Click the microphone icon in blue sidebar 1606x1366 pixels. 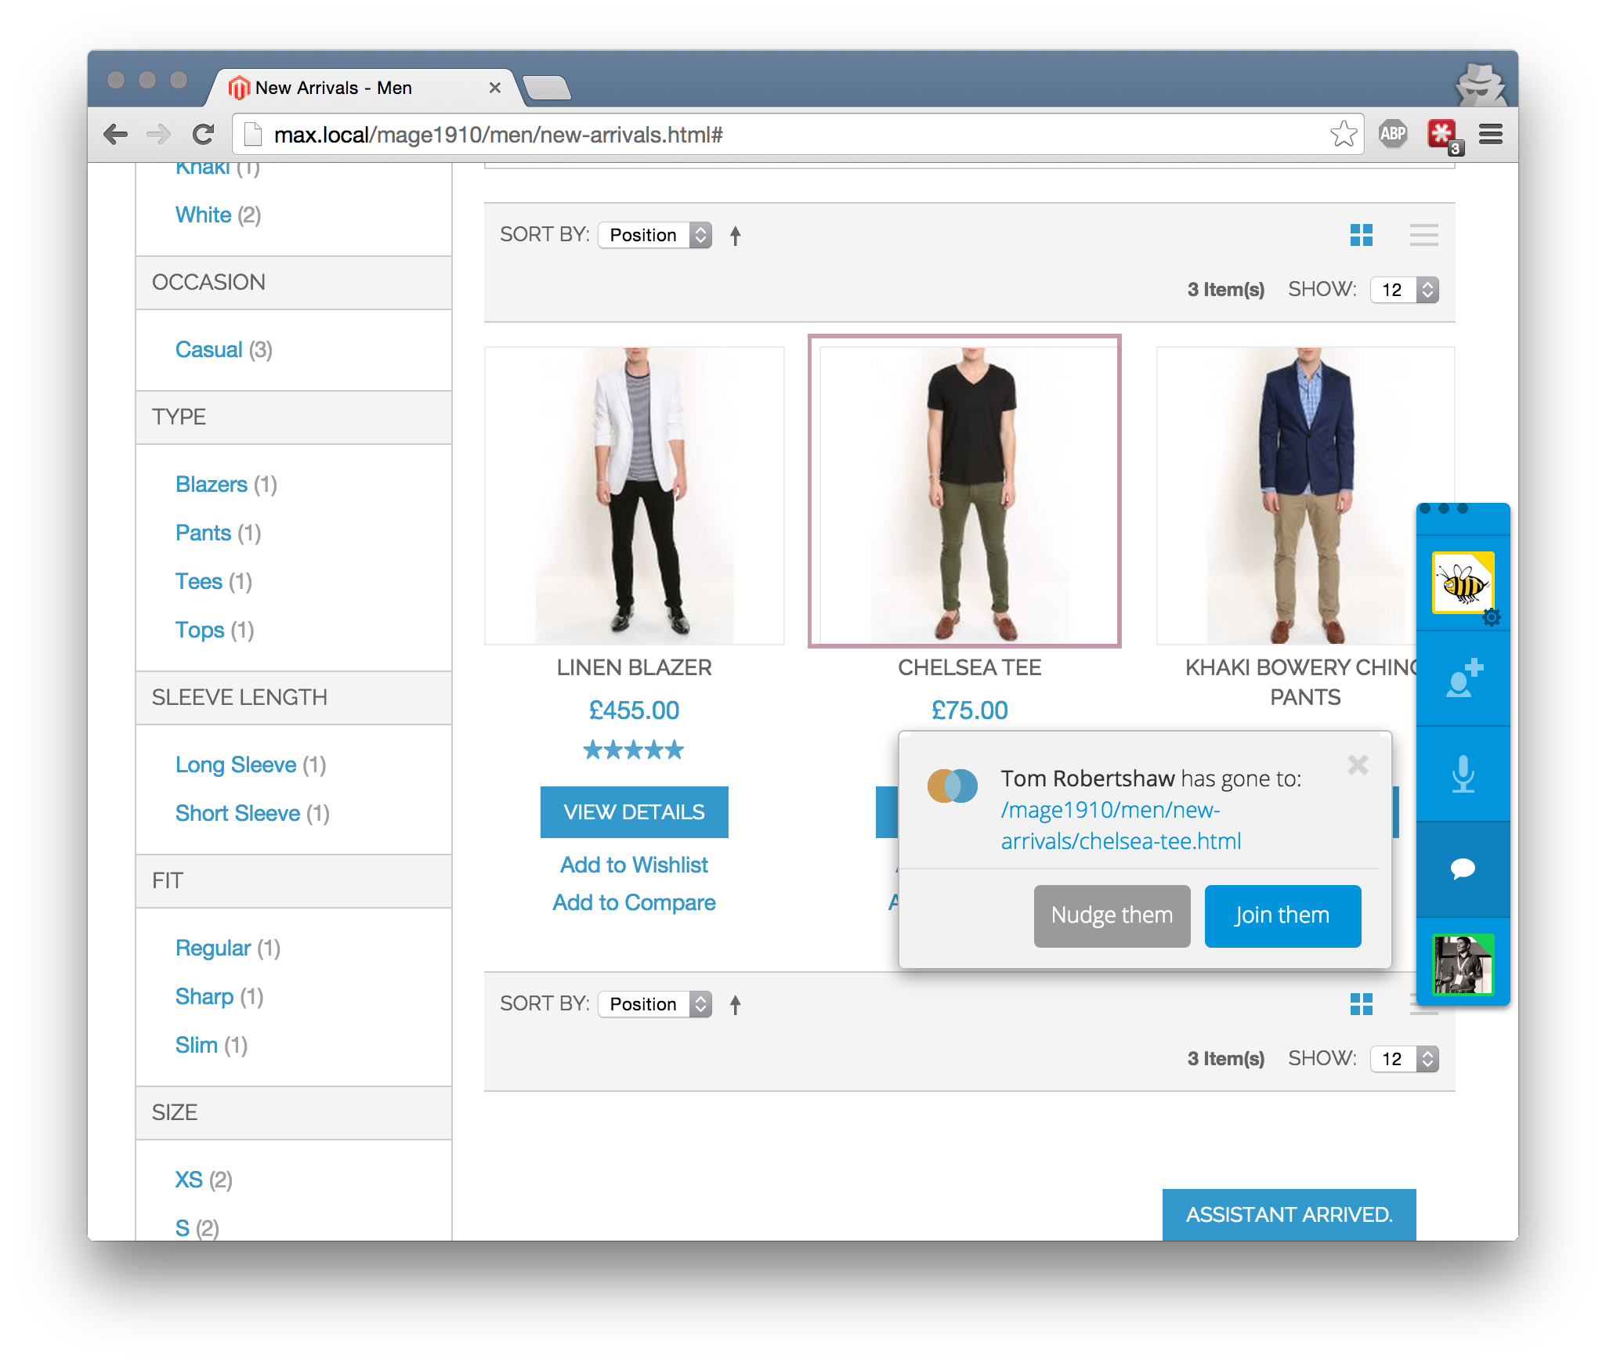[x=1463, y=774]
